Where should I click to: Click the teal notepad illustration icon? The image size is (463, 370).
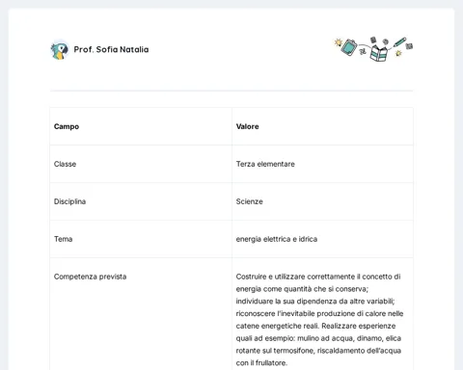coord(349,47)
